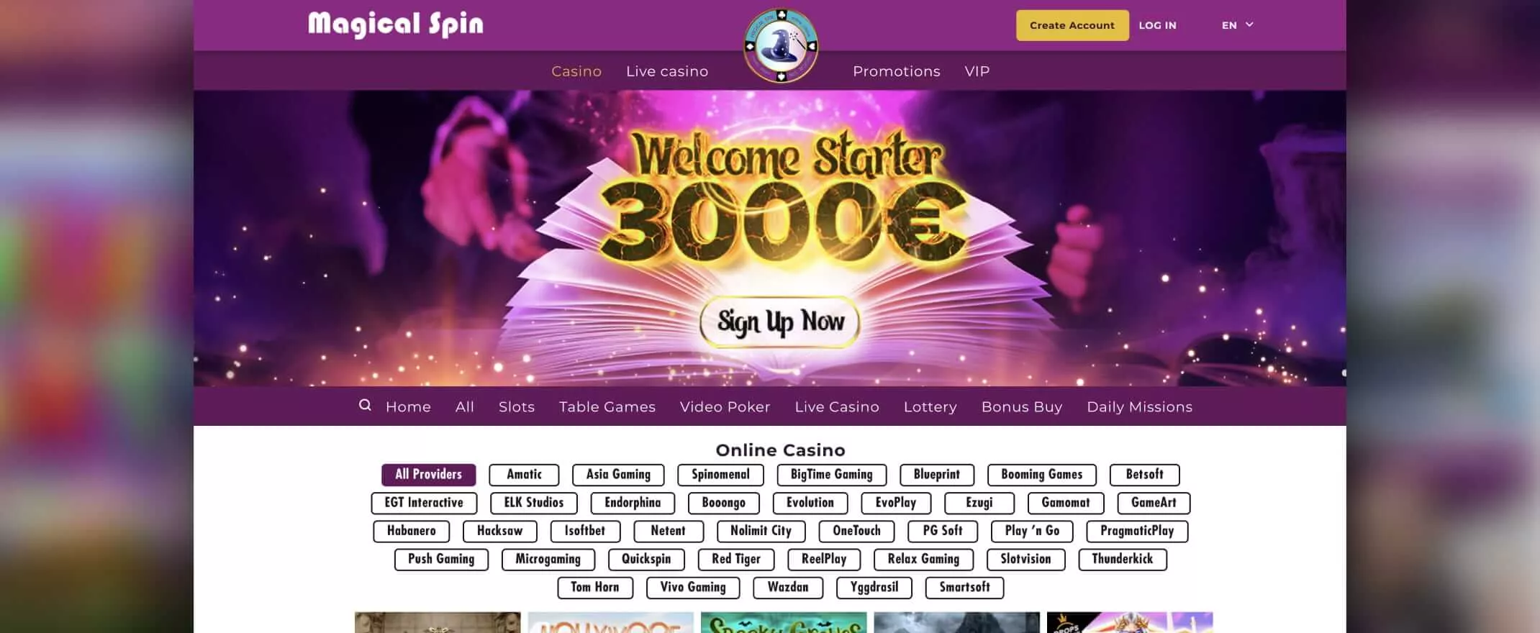The width and height of the screenshot is (1540, 633).
Task: Click the Sign Up Now banner button
Action: [780, 322]
